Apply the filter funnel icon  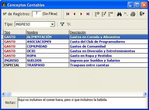tap(62, 24)
